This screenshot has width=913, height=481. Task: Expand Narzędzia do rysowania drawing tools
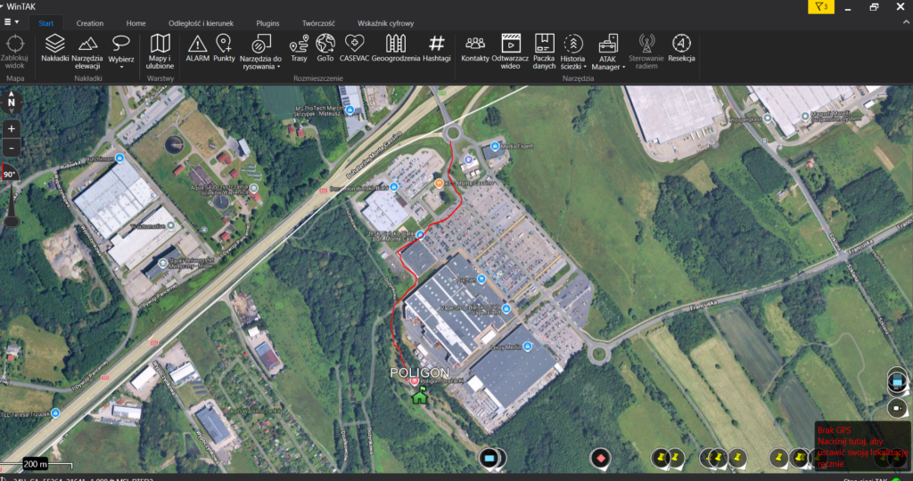coord(260,53)
